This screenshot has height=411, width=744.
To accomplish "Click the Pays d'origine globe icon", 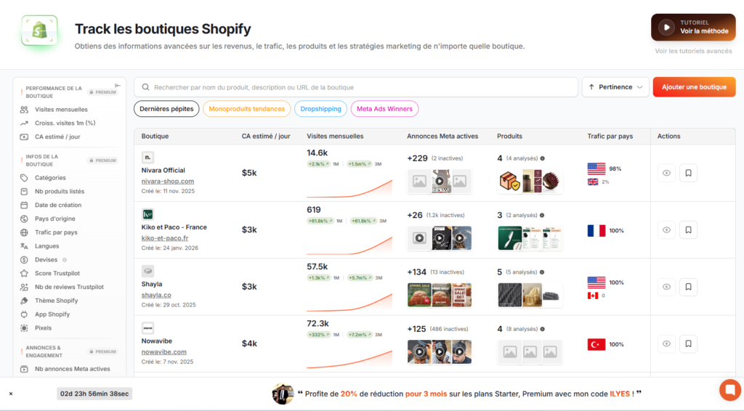I will point(24,219).
